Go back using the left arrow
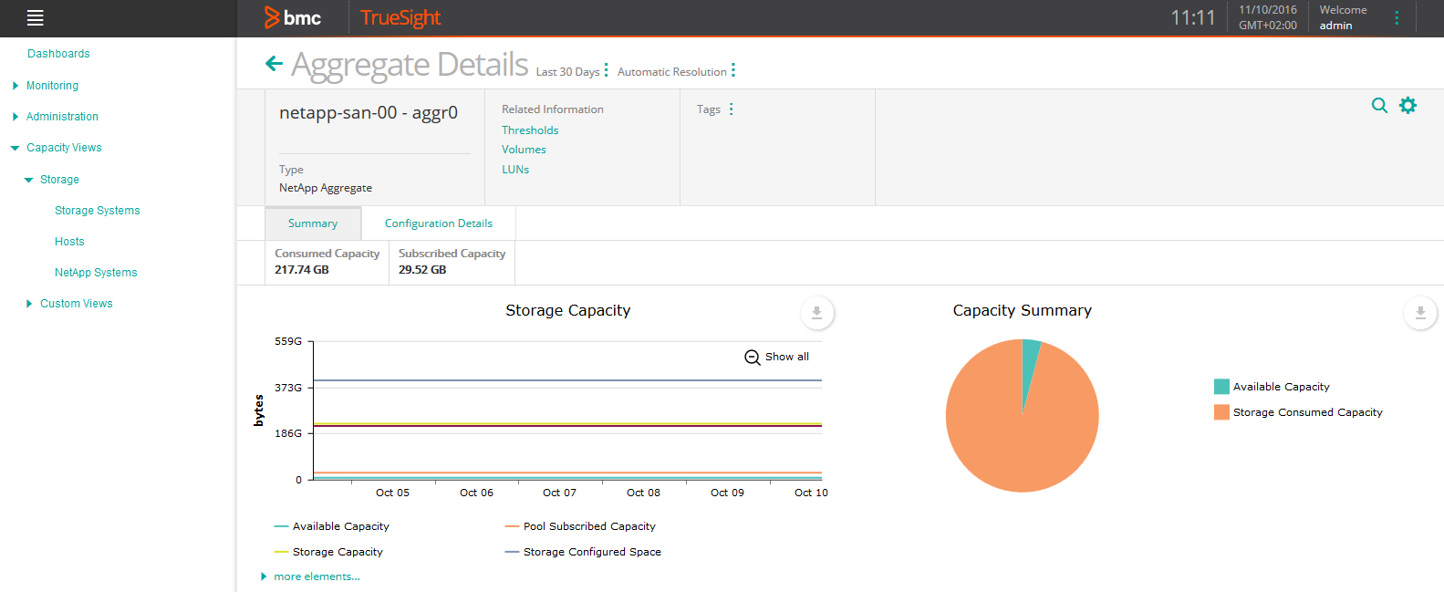This screenshot has width=1444, height=592. pyautogui.click(x=274, y=63)
